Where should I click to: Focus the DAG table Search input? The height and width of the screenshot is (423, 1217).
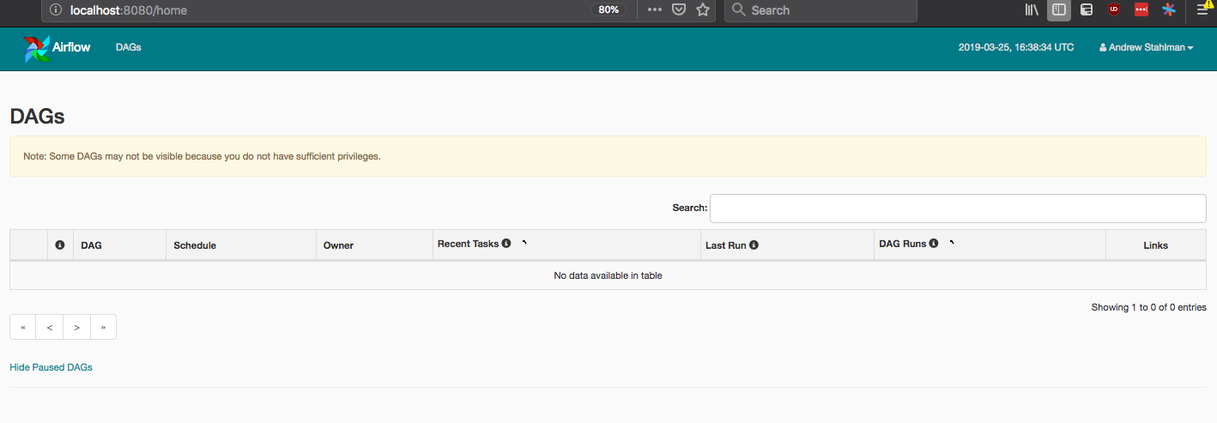click(x=958, y=208)
